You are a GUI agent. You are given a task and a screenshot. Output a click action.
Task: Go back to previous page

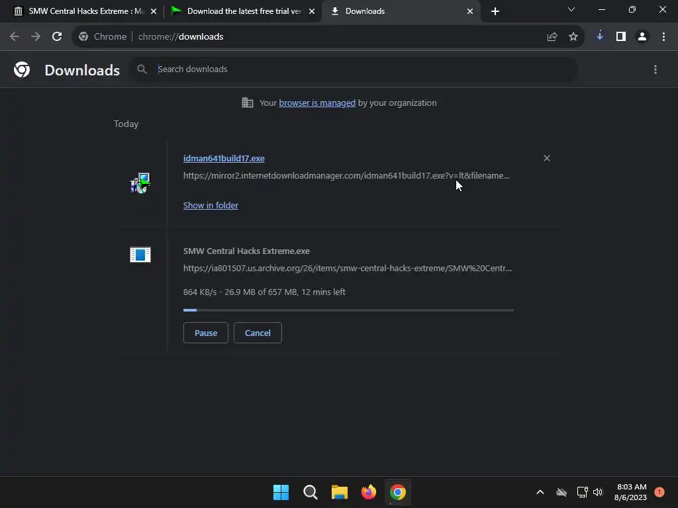[x=15, y=37]
